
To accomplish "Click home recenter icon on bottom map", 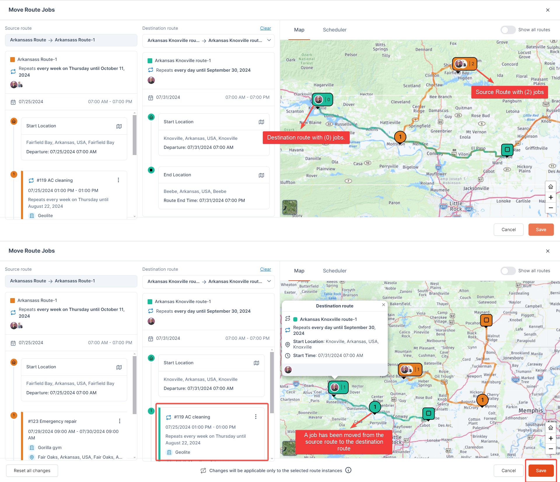I will (x=550, y=428).
